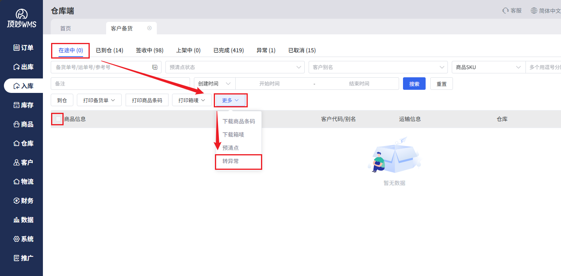Viewport: 561px width, 276px height.
Task: Click the 到仓 button
Action: [x=62, y=100]
